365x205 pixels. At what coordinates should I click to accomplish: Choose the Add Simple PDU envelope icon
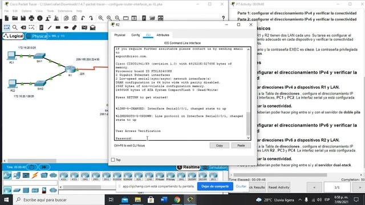(x=84, y=27)
